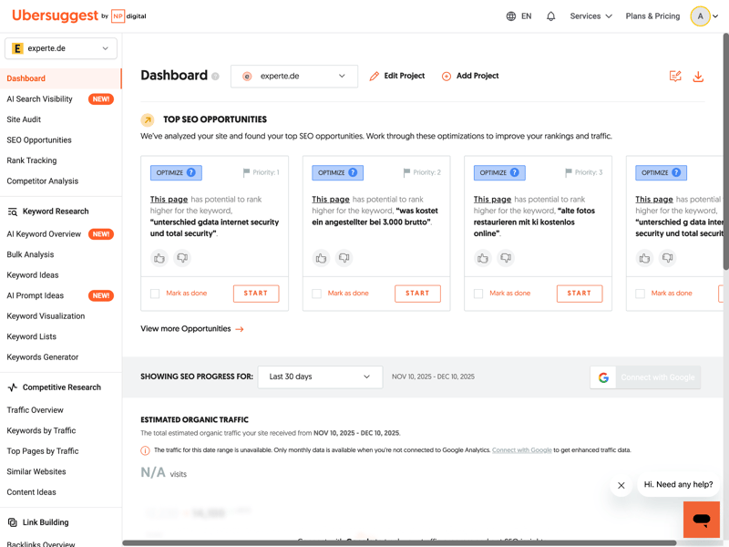
Task: Check Mark as done on Priority 3 card
Action: pos(478,294)
